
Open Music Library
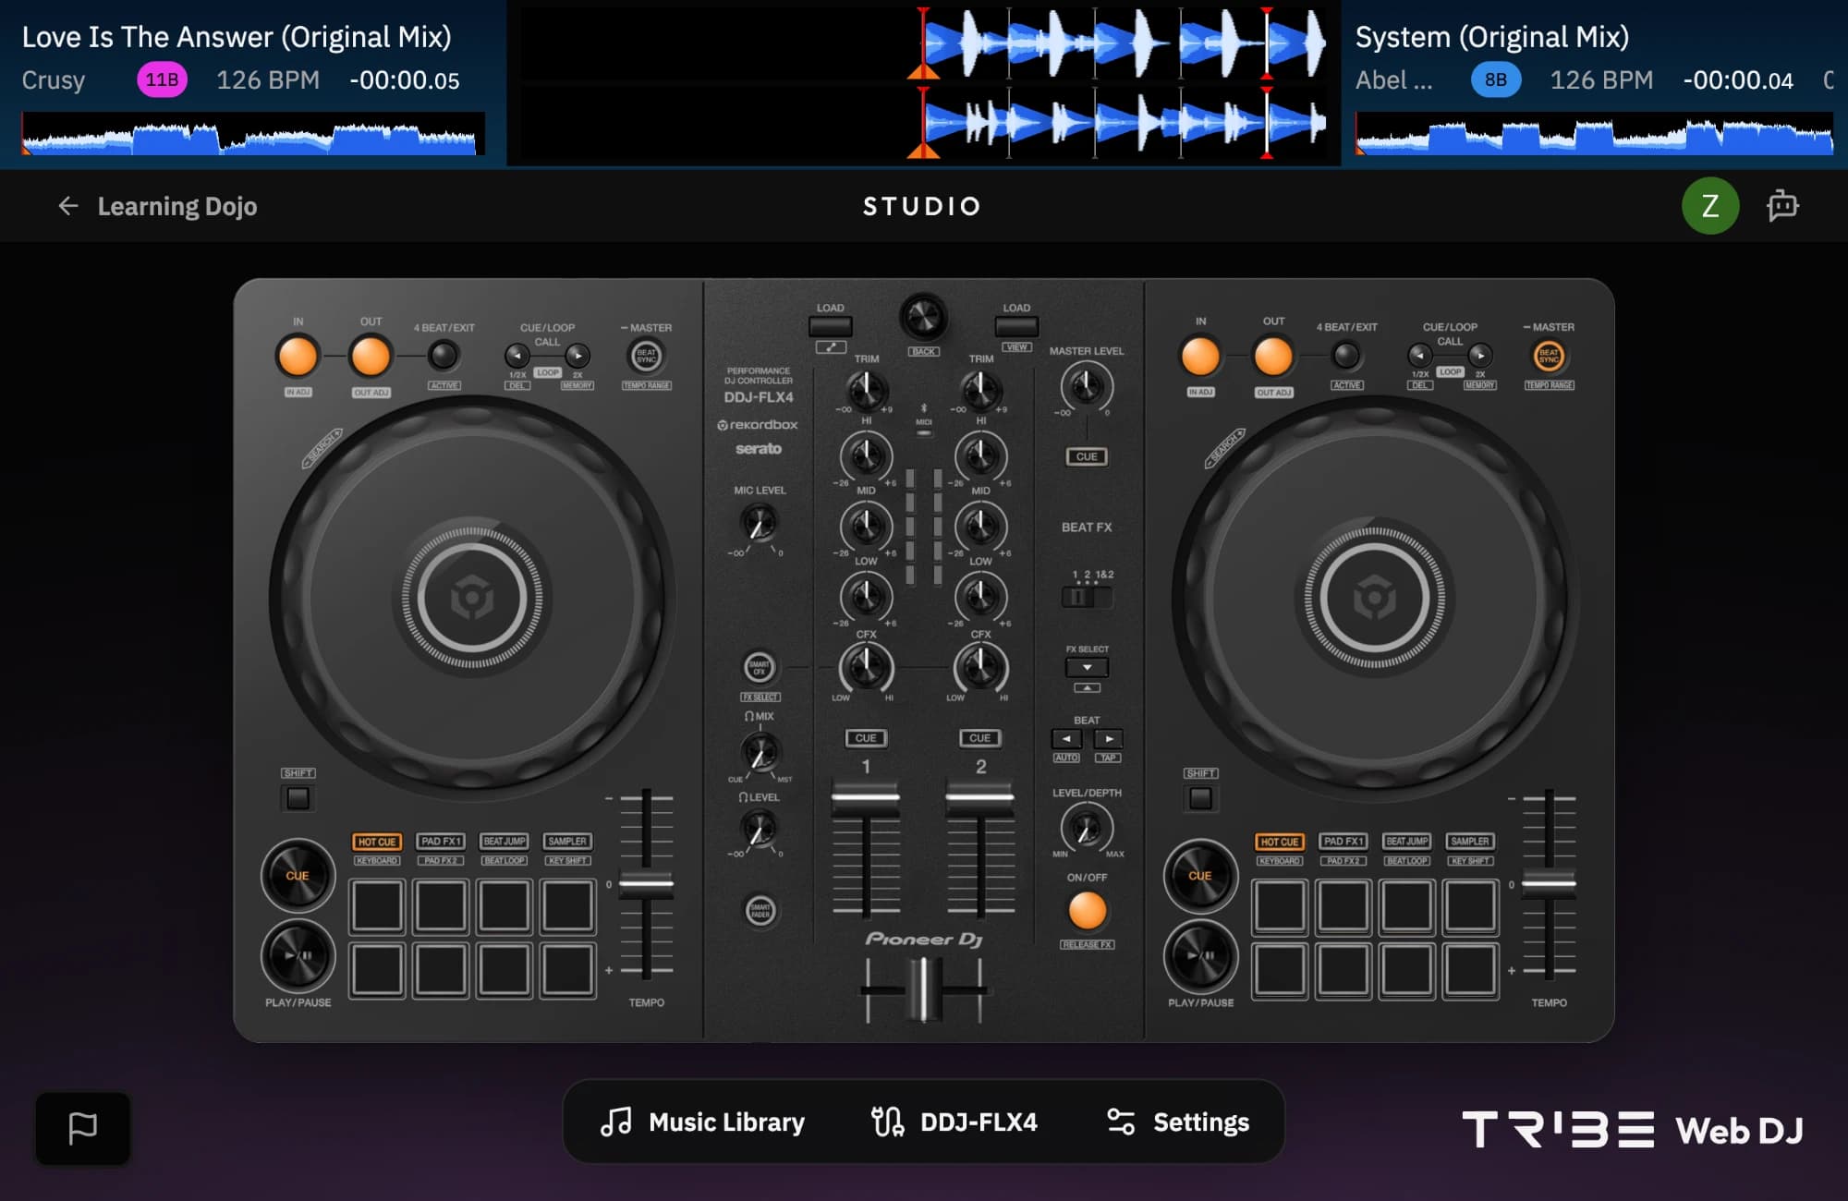tap(703, 1122)
